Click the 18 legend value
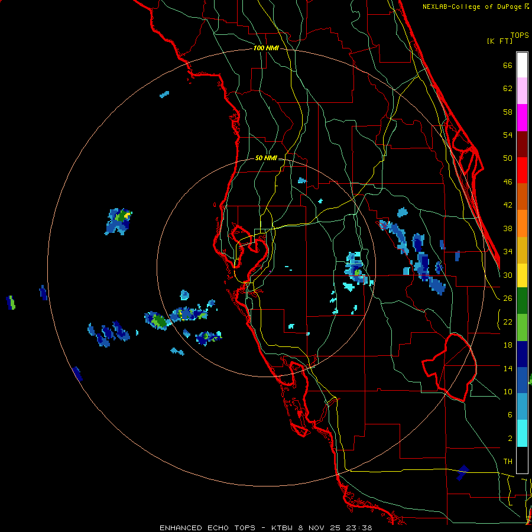The image size is (532, 532). pos(508,345)
